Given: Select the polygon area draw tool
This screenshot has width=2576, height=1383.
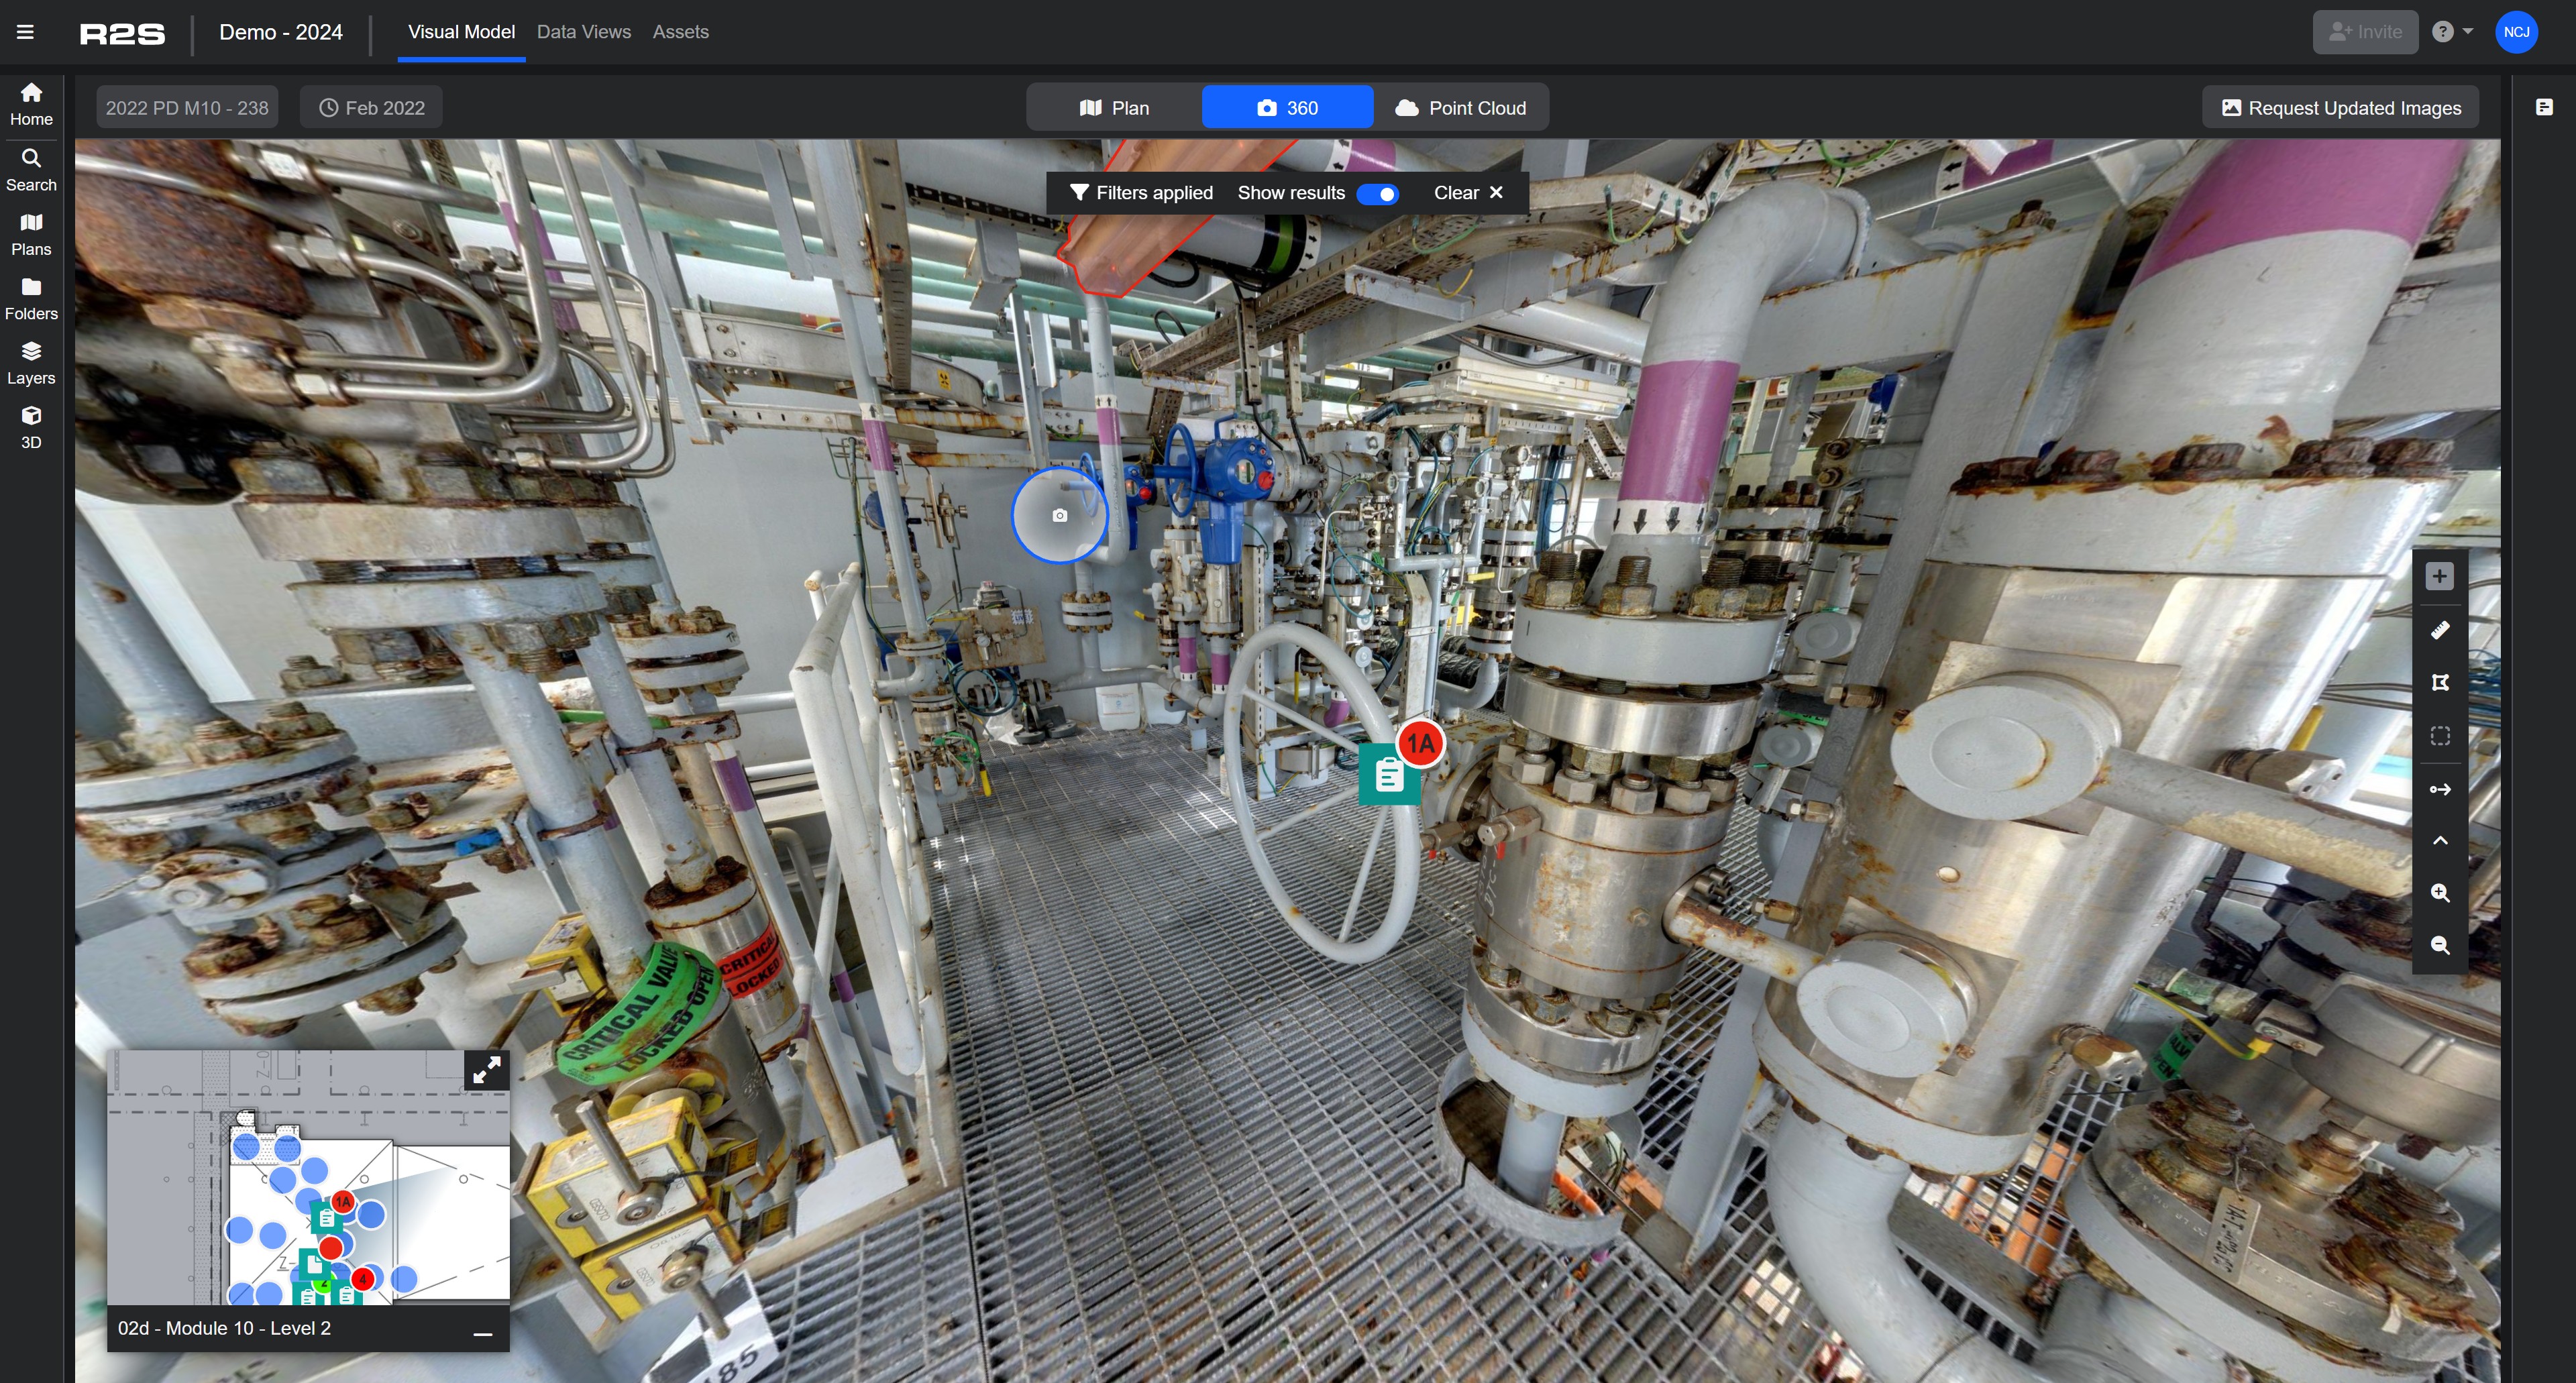Looking at the screenshot, I should (2440, 683).
